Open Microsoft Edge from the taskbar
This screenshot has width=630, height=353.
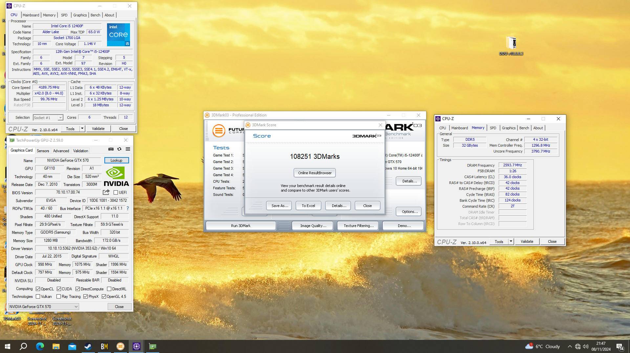40,346
